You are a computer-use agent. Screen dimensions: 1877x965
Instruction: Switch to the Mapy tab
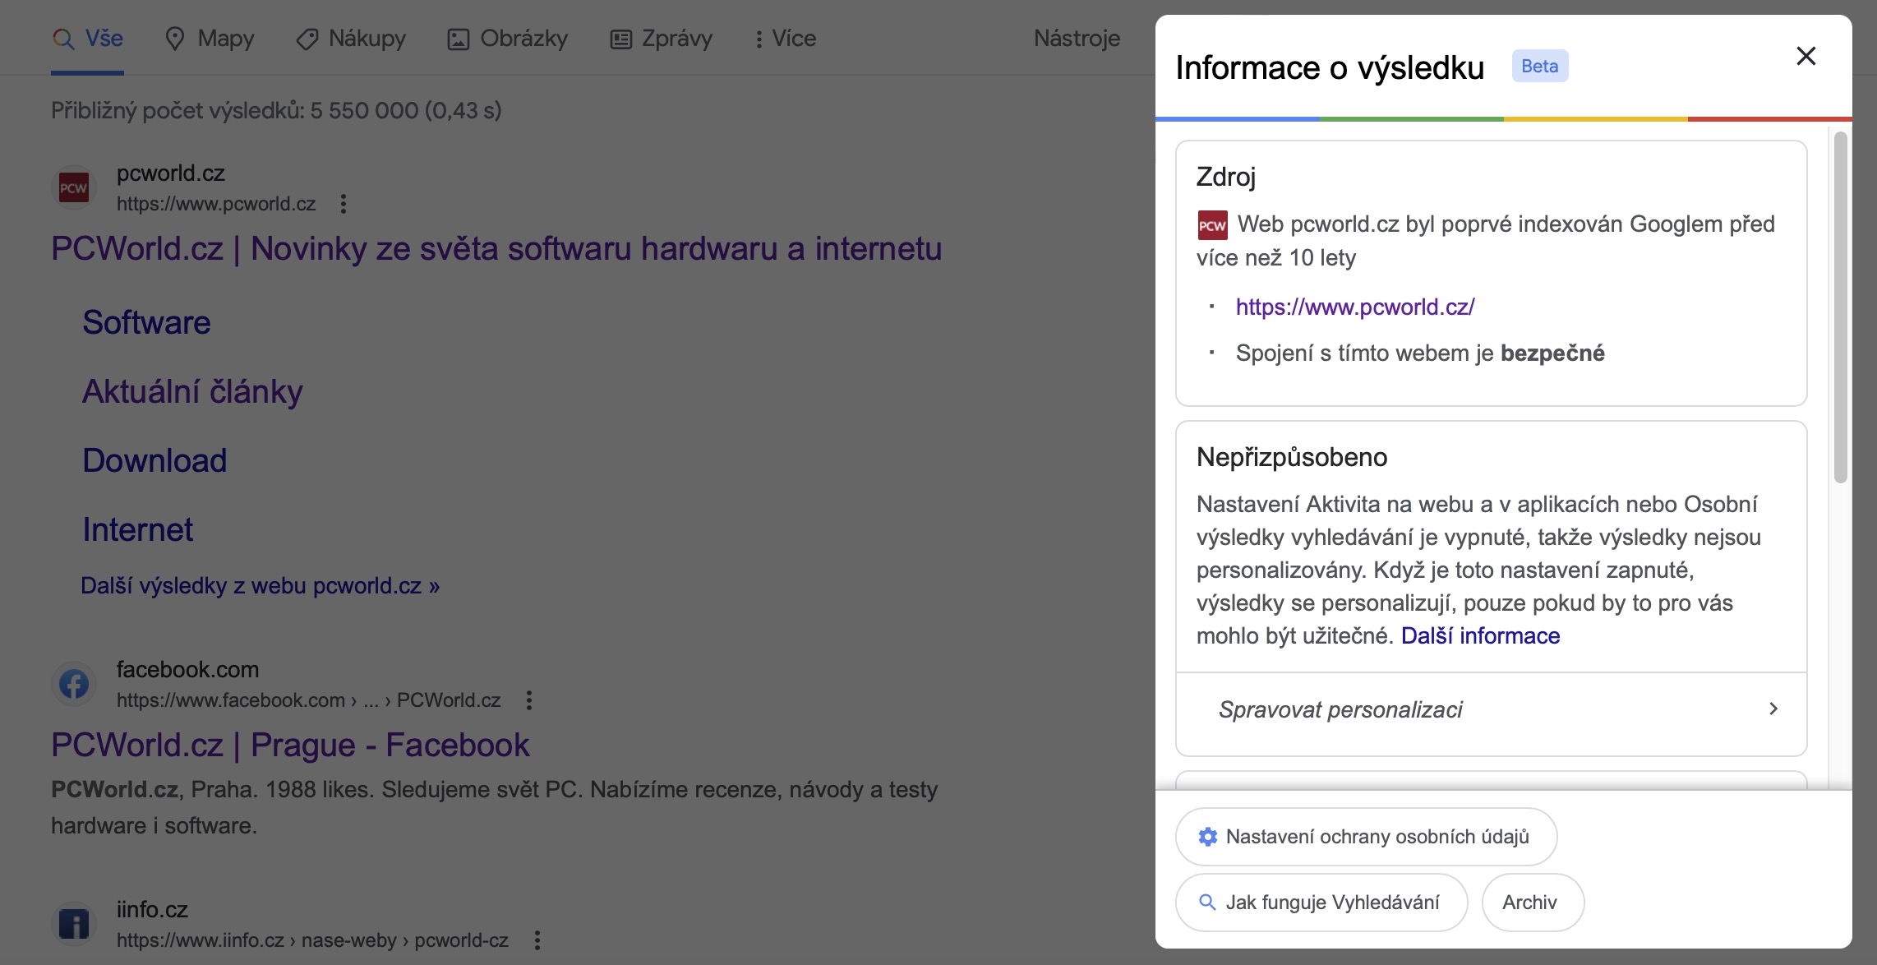coord(210,39)
